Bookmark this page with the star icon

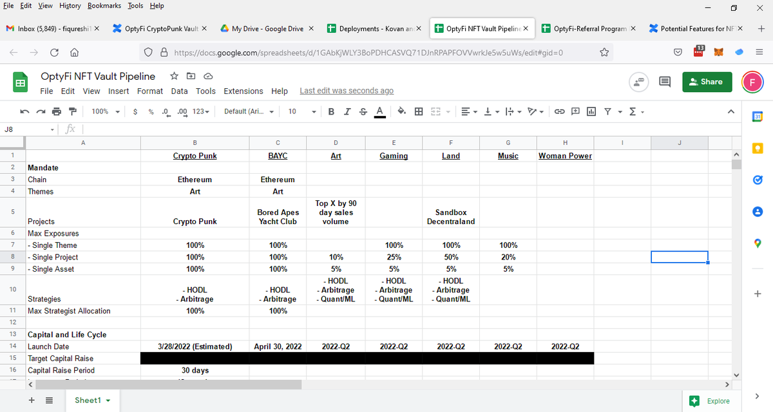pyautogui.click(x=605, y=52)
